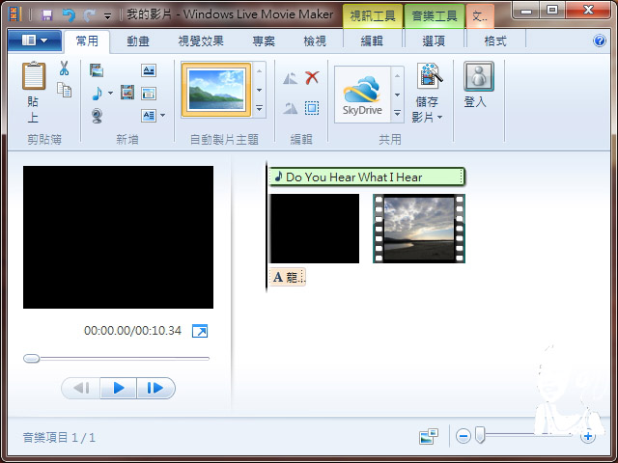This screenshot has width=618, height=463.
Task: Select the landscape AutoMovie theme thumbnail
Action: pyautogui.click(x=216, y=90)
